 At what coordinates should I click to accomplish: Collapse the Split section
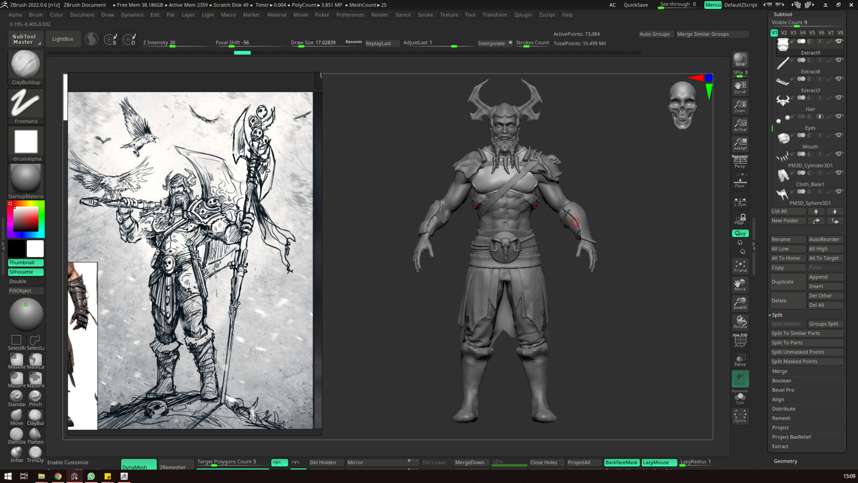click(x=777, y=315)
